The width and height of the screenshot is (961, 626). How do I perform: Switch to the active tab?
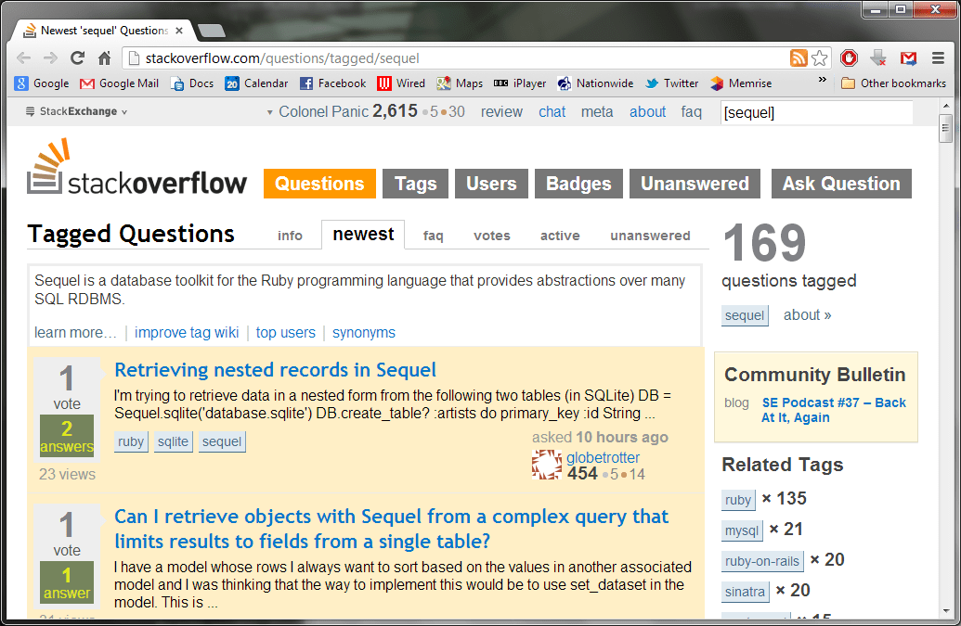560,236
